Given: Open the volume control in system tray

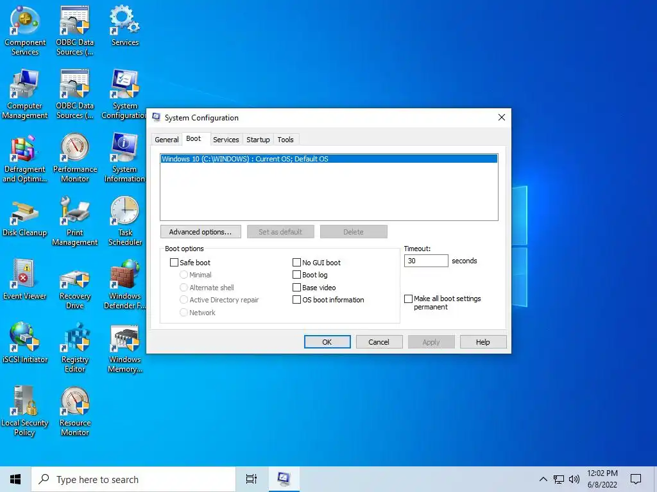Looking at the screenshot, I should (574, 479).
